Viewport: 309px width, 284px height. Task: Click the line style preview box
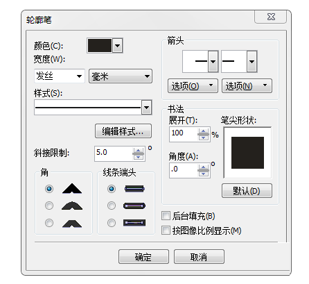(x=88, y=108)
